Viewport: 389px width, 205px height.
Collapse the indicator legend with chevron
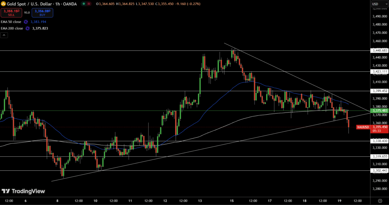[x=4, y=35]
